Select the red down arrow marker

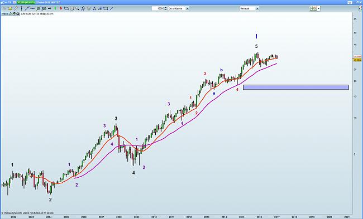coord(61,8)
